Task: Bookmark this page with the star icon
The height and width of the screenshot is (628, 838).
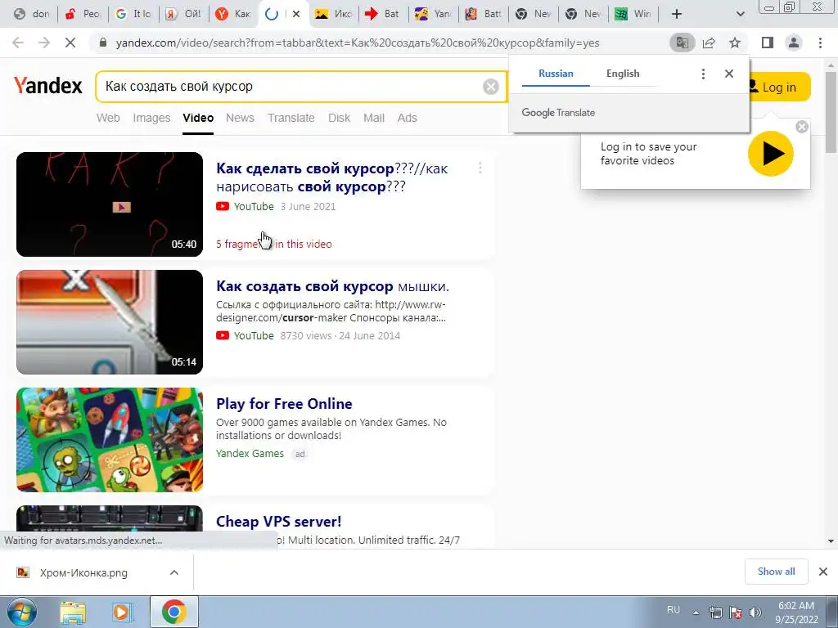Action: pos(735,43)
